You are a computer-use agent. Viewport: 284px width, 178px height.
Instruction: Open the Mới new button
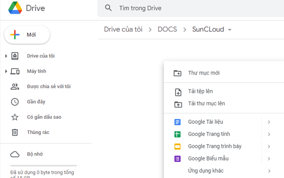(x=27, y=35)
